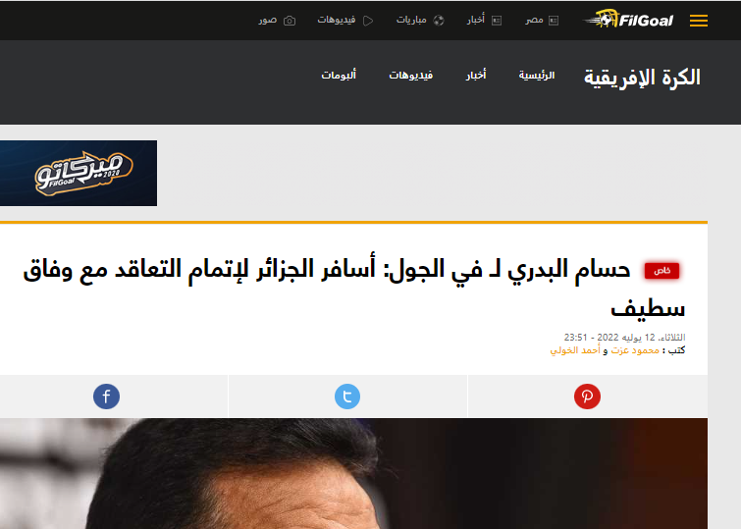Open صور in the top navigation

[x=268, y=20]
